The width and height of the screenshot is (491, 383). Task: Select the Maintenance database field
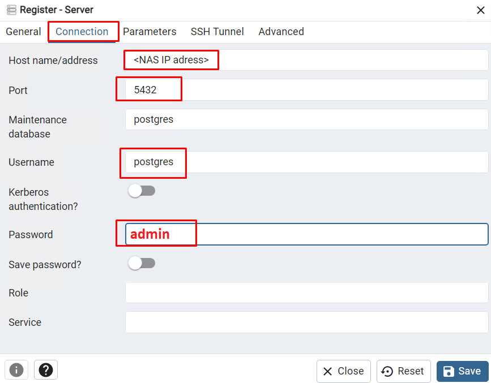tap(306, 119)
